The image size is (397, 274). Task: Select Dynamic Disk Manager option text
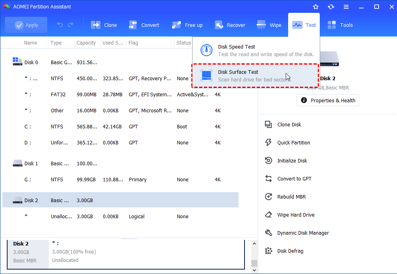click(303, 233)
